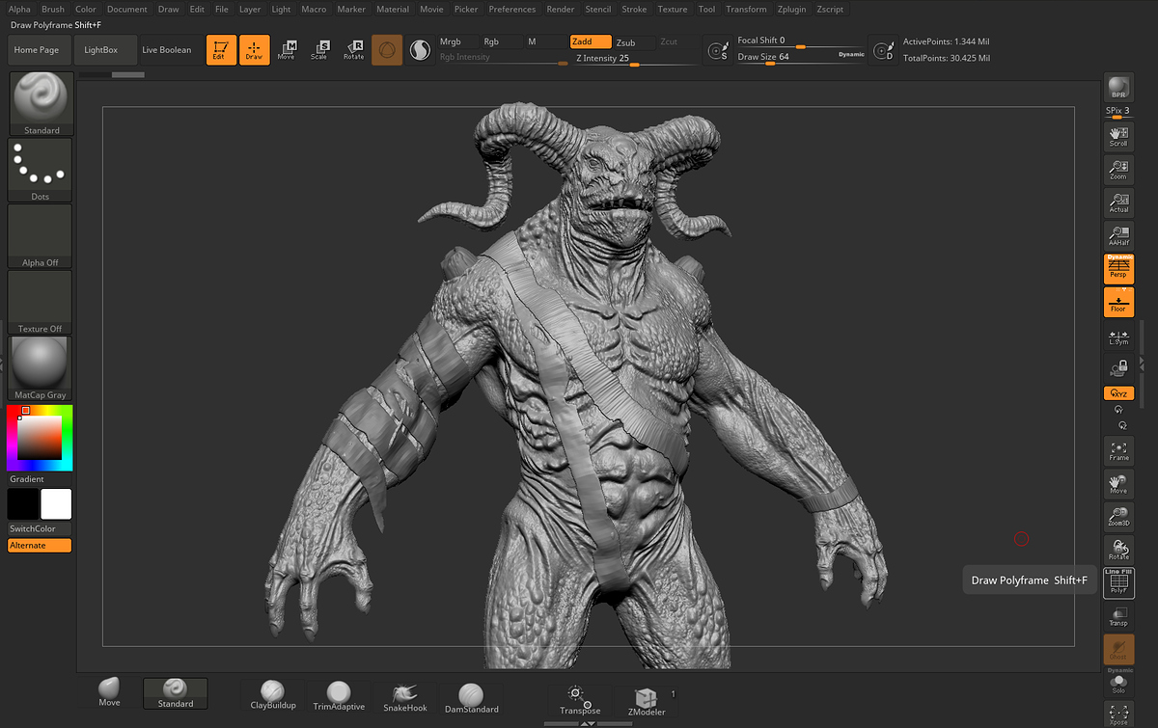The height and width of the screenshot is (728, 1158).
Task: Select the Move brush at bottom
Action: point(109,693)
